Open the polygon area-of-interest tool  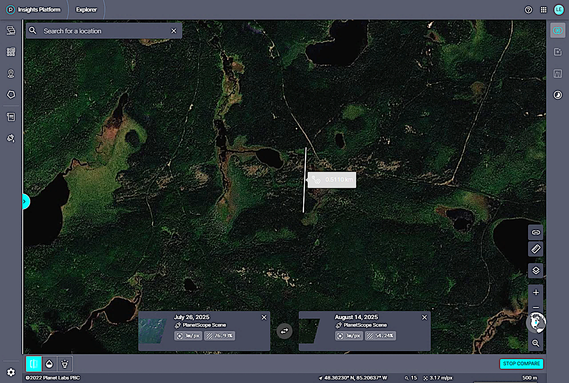(x=11, y=95)
